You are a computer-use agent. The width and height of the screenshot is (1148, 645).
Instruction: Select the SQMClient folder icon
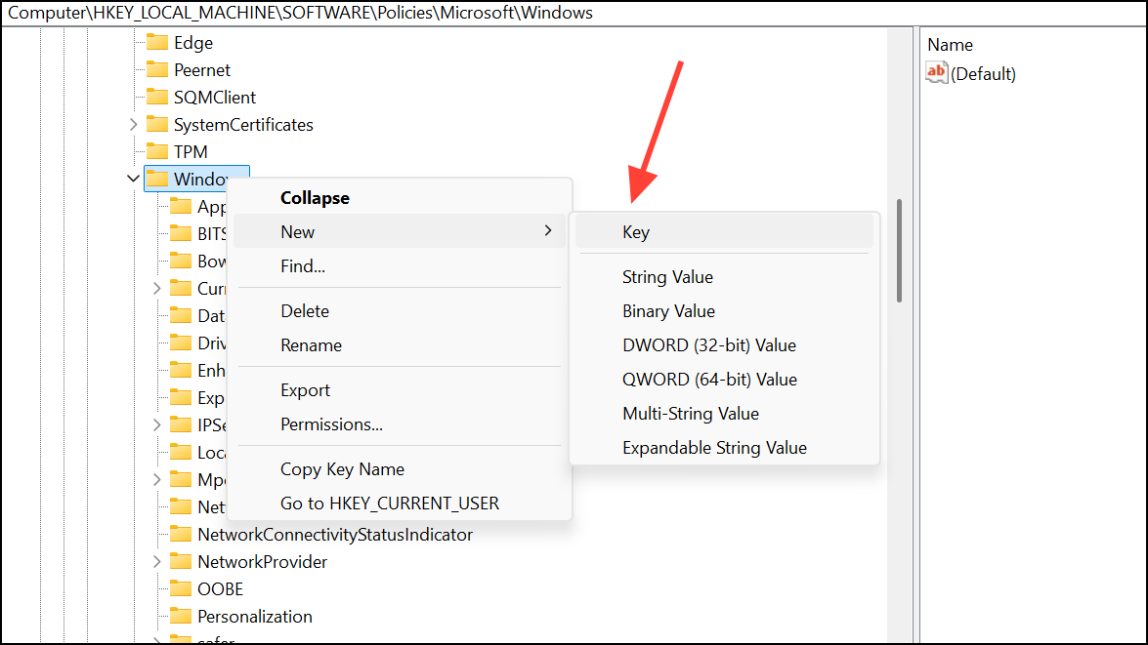click(157, 97)
